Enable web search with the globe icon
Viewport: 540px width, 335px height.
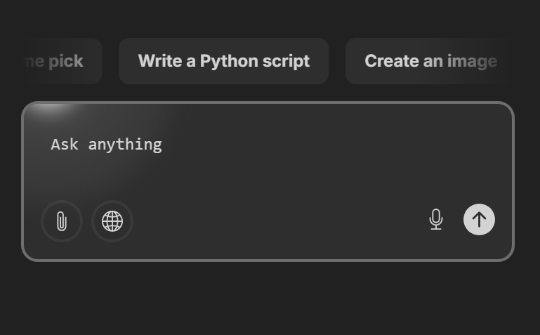pos(112,221)
